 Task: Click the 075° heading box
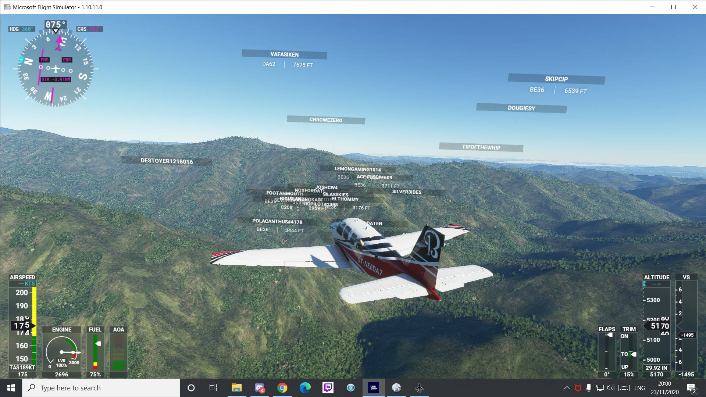pos(56,25)
